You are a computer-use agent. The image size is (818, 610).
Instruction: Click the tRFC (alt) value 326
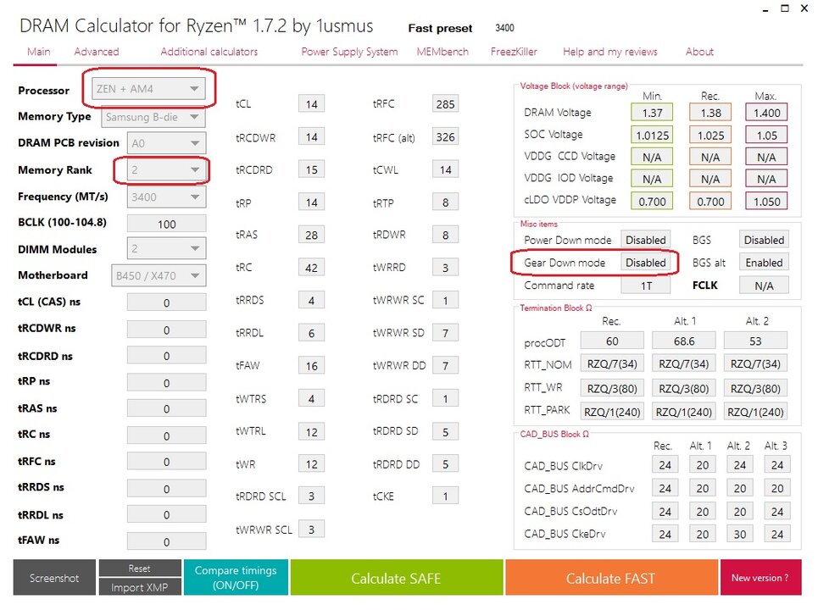(445, 137)
